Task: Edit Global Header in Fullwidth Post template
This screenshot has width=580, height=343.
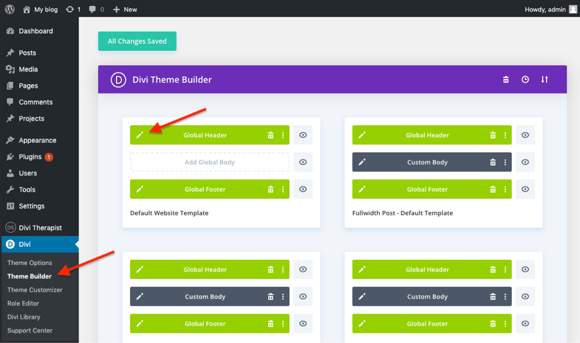Action: coord(362,135)
